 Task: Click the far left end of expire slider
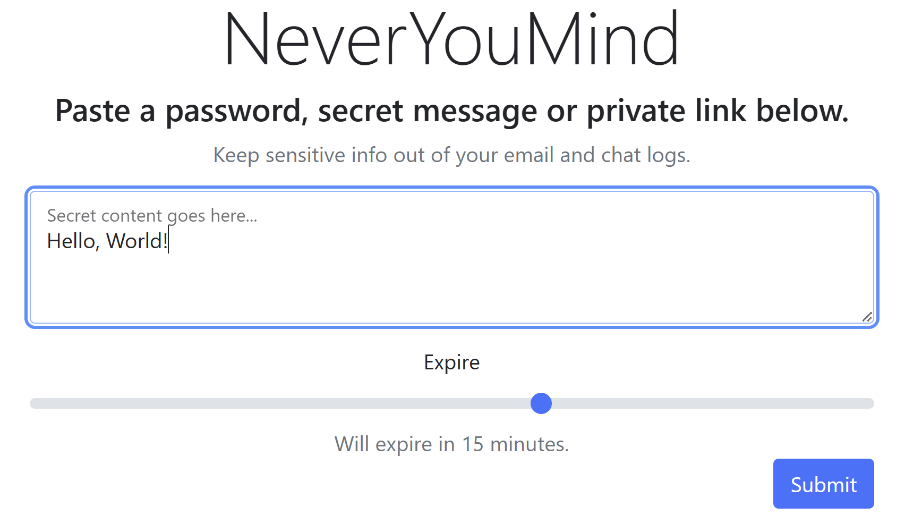point(33,403)
